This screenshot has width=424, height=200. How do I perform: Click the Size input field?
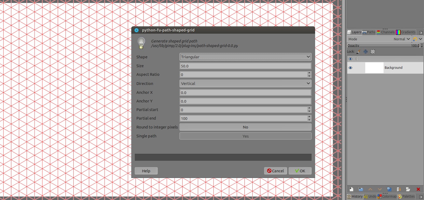click(x=246, y=66)
